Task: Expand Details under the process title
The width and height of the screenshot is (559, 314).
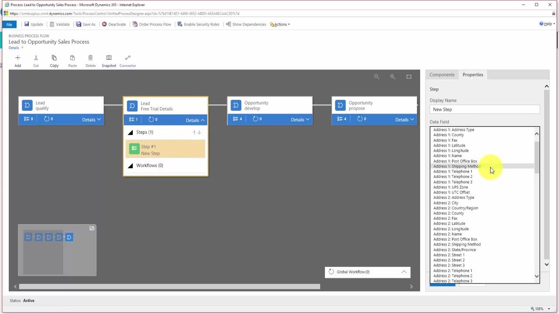Action: [16, 48]
